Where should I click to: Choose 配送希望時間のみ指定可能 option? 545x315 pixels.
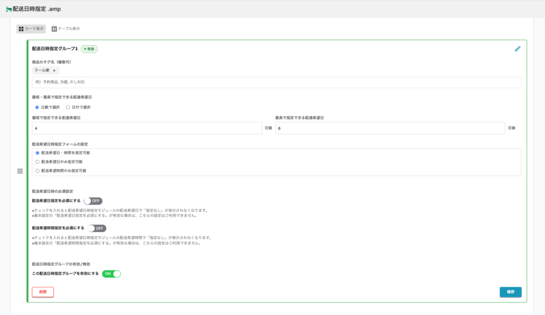(x=37, y=171)
